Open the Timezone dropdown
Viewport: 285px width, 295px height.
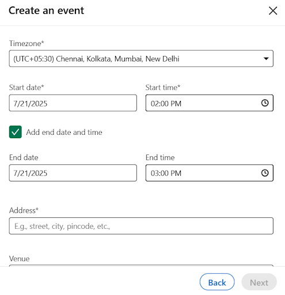(x=141, y=59)
